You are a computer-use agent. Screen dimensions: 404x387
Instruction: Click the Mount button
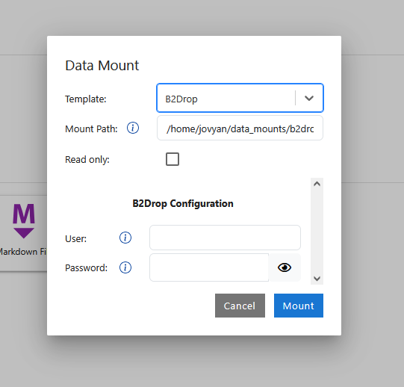[x=299, y=306]
